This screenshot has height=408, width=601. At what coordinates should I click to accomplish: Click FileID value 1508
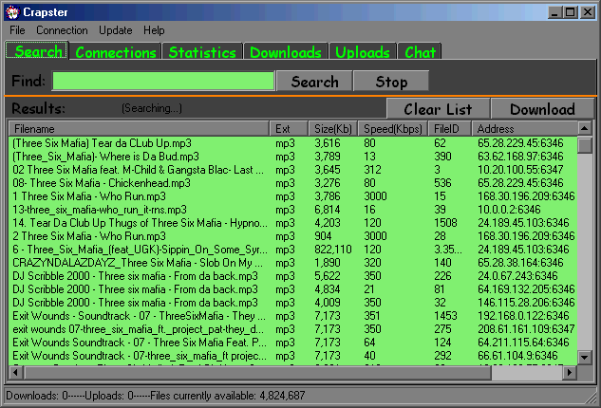445,223
